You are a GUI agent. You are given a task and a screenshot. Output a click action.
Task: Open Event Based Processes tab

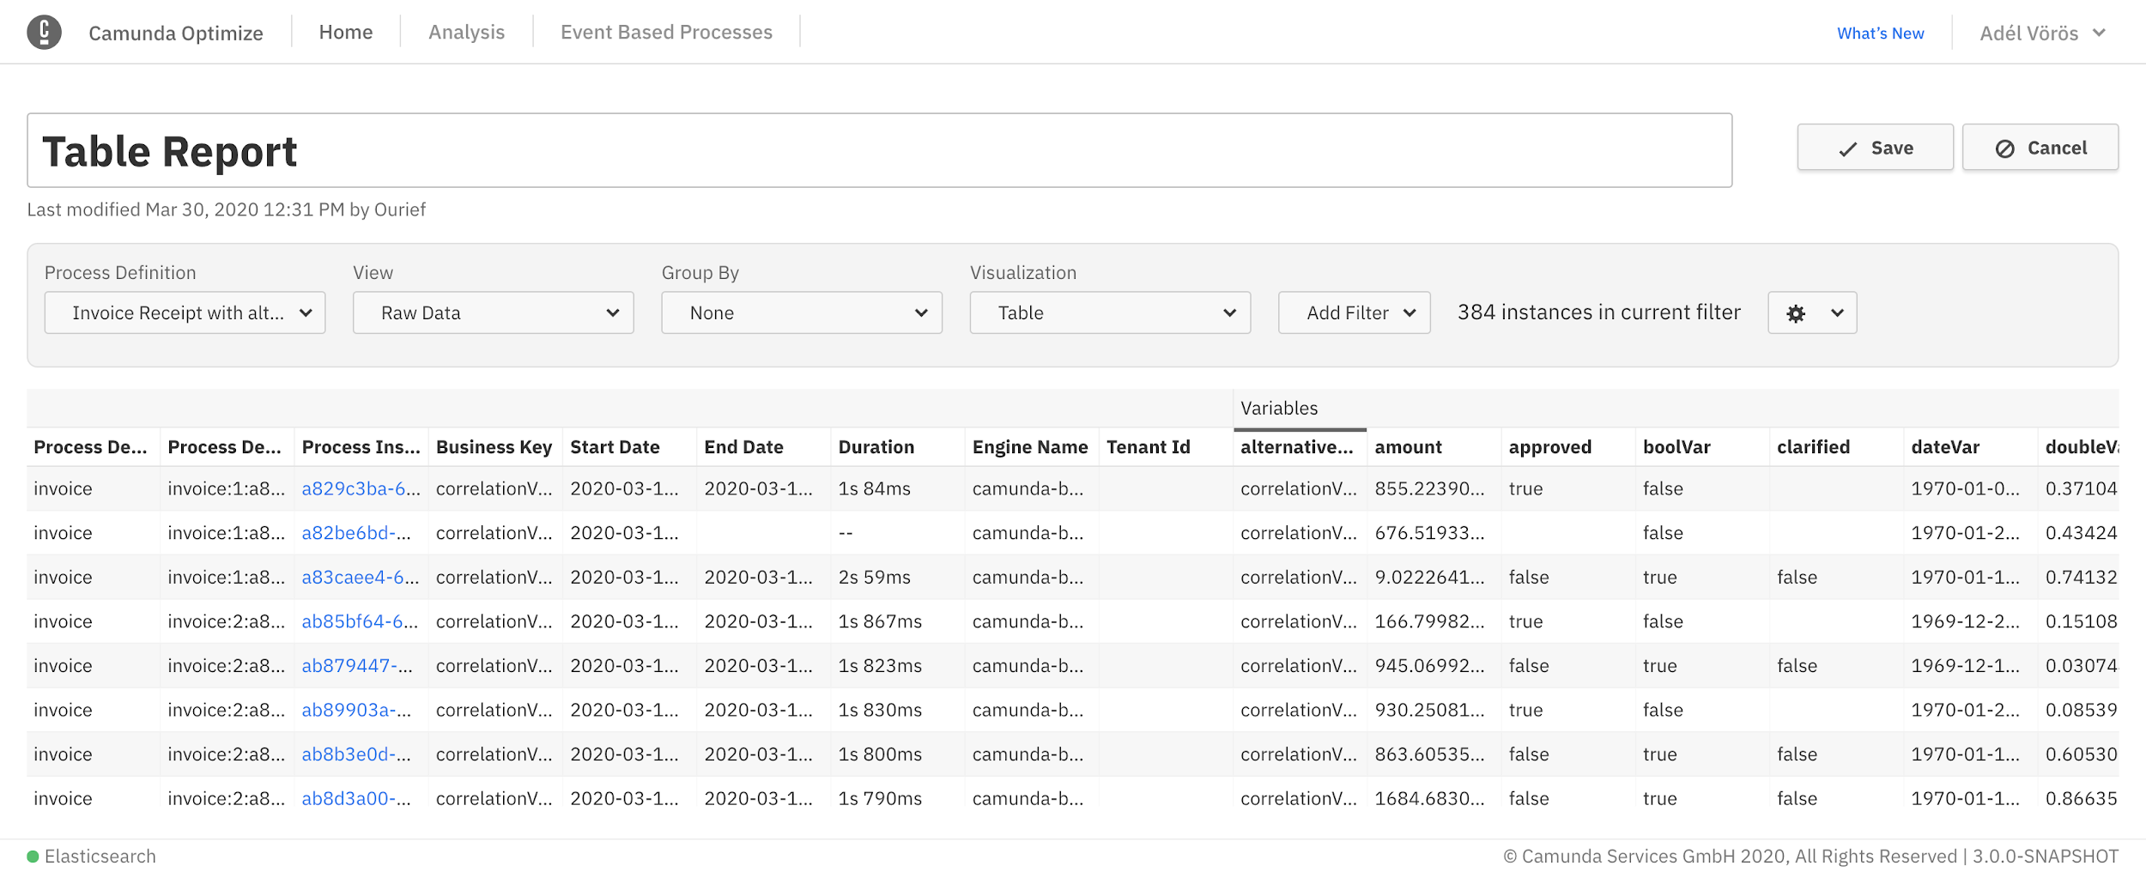(666, 33)
